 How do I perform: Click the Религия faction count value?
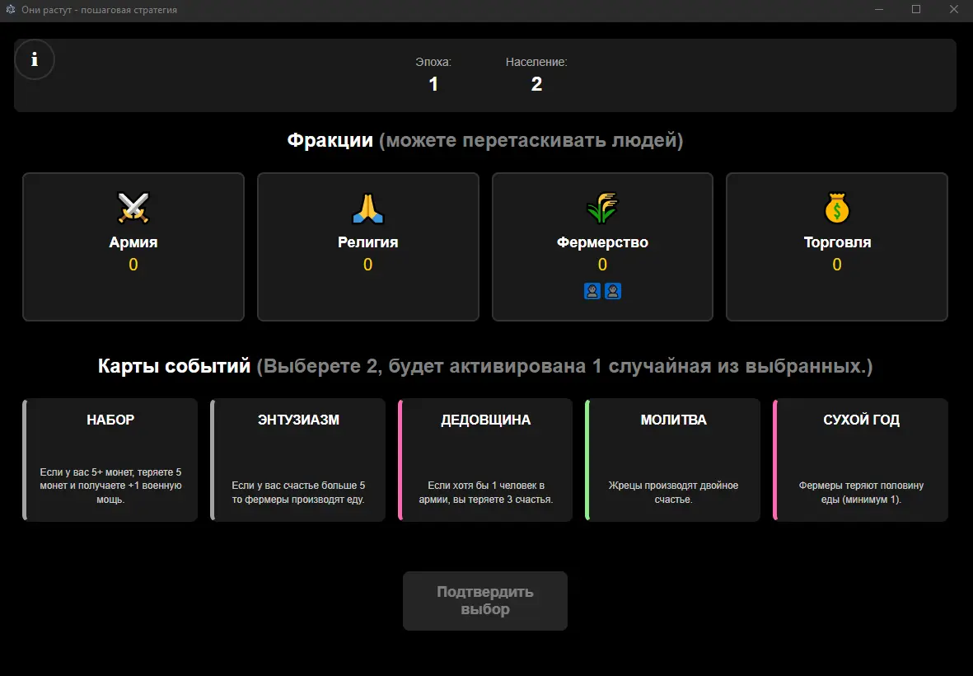[367, 265]
